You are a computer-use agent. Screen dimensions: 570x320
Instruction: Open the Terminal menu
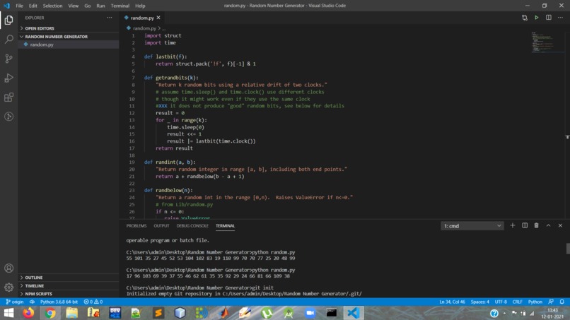(x=120, y=6)
